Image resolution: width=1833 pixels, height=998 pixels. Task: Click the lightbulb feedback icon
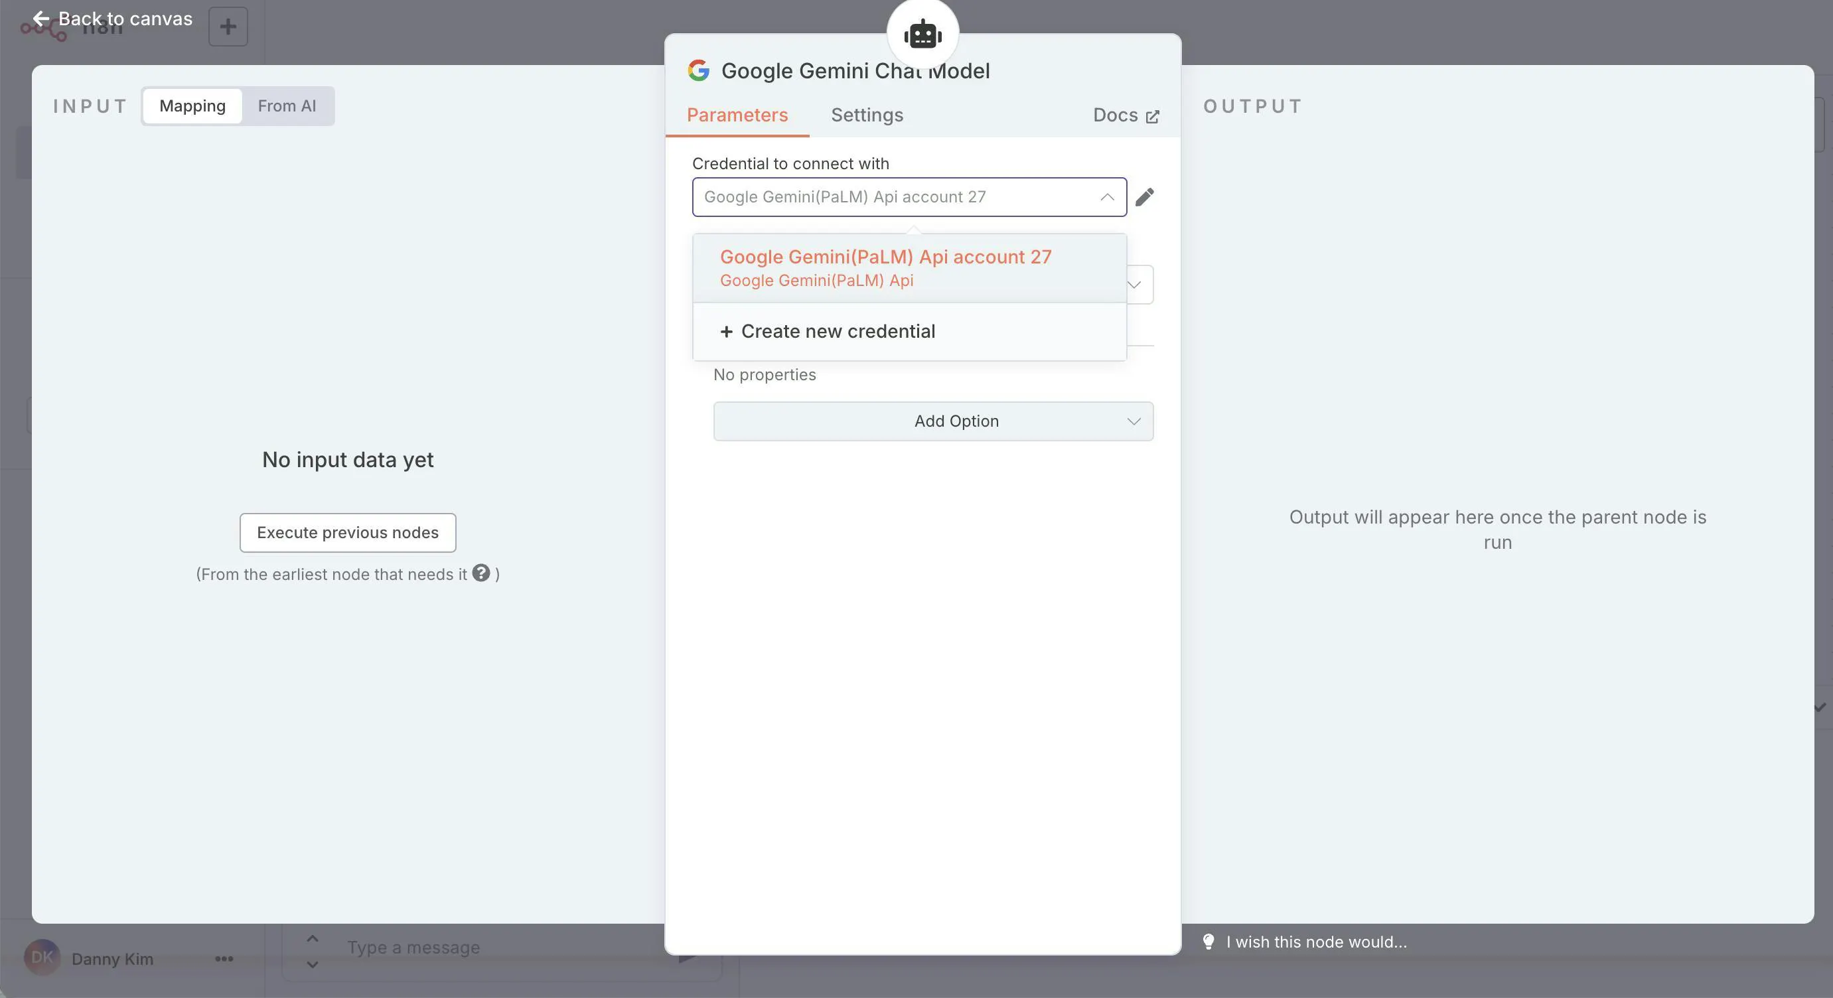pyautogui.click(x=1209, y=942)
